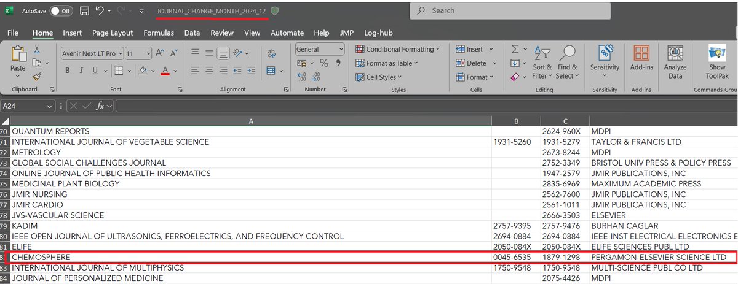
Task: Apply accounting number format icon
Action: [x=302, y=63]
